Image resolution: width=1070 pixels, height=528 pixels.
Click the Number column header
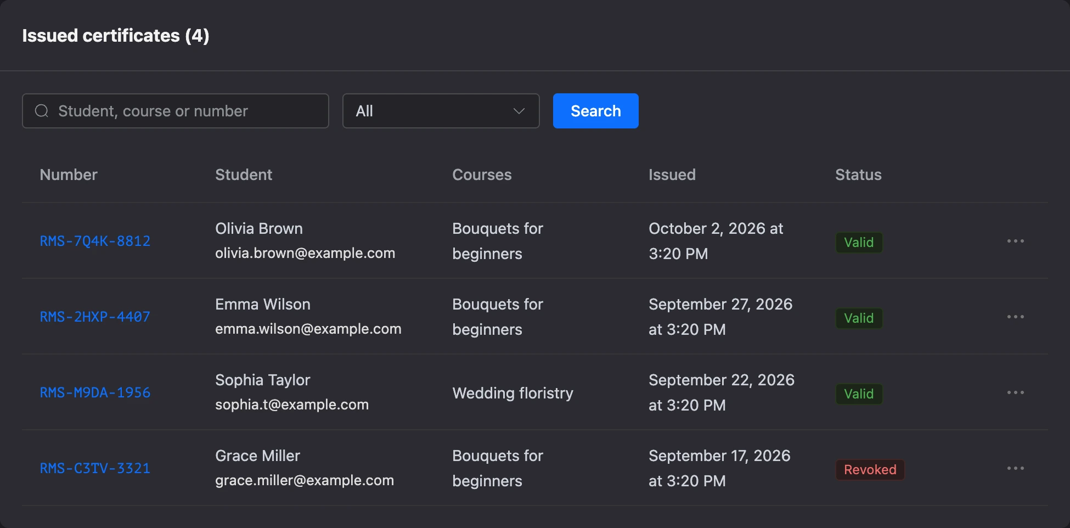tap(69, 175)
